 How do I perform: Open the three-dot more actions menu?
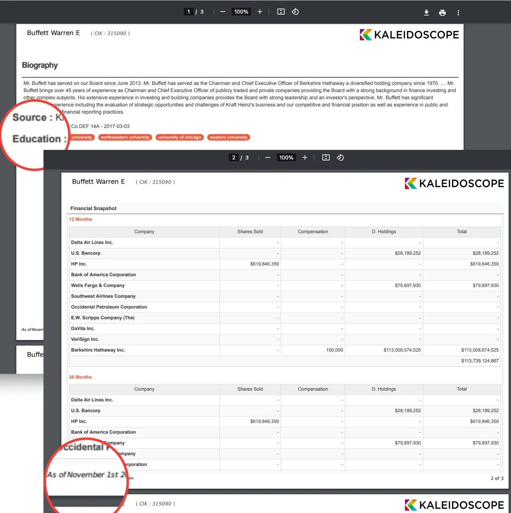pos(458,13)
